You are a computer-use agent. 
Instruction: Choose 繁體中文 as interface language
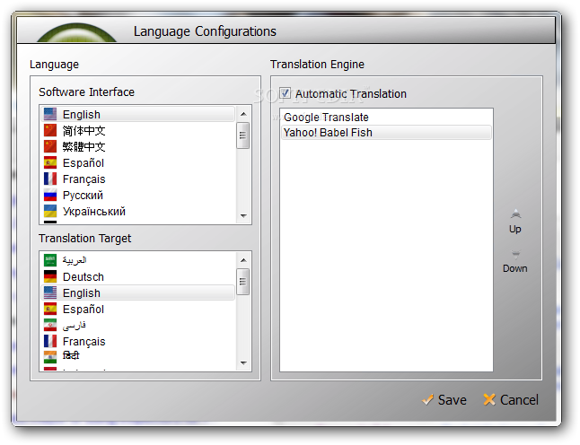coord(137,147)
